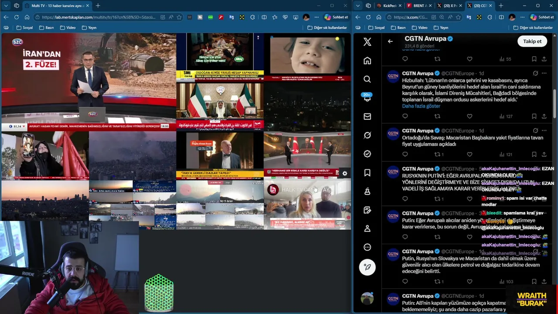Viewport: 558px width, 314px height.
Task: Share the Slovakya ve Macaristan tweet
Action: pos(544,282)
